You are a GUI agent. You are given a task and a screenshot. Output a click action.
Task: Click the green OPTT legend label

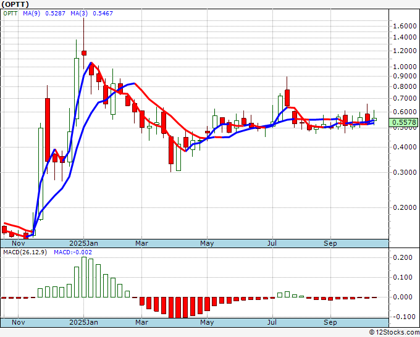pos(10,13)
